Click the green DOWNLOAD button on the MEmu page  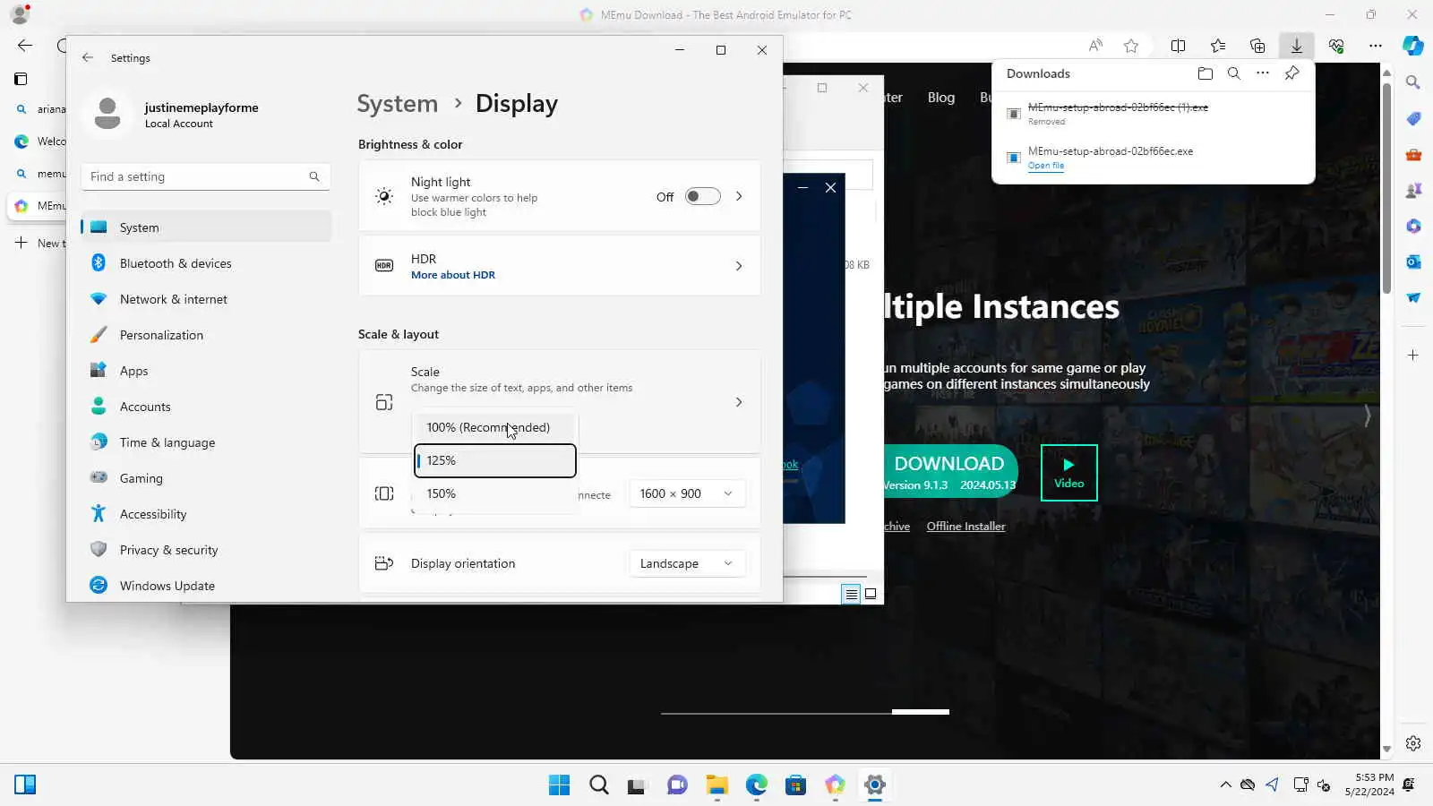coord(950,472)
